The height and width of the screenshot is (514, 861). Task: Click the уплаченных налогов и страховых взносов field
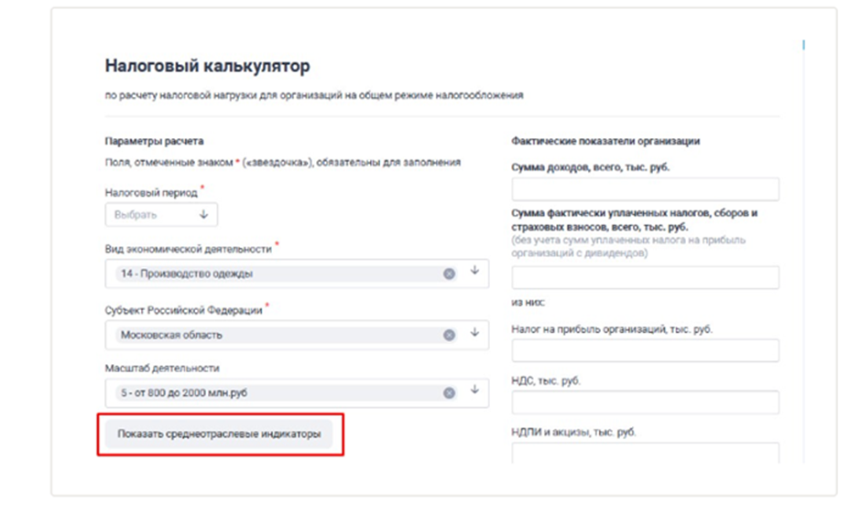tap(645, 278)
